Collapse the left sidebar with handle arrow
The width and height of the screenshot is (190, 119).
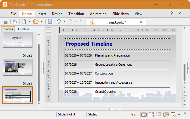click(42, 68)
